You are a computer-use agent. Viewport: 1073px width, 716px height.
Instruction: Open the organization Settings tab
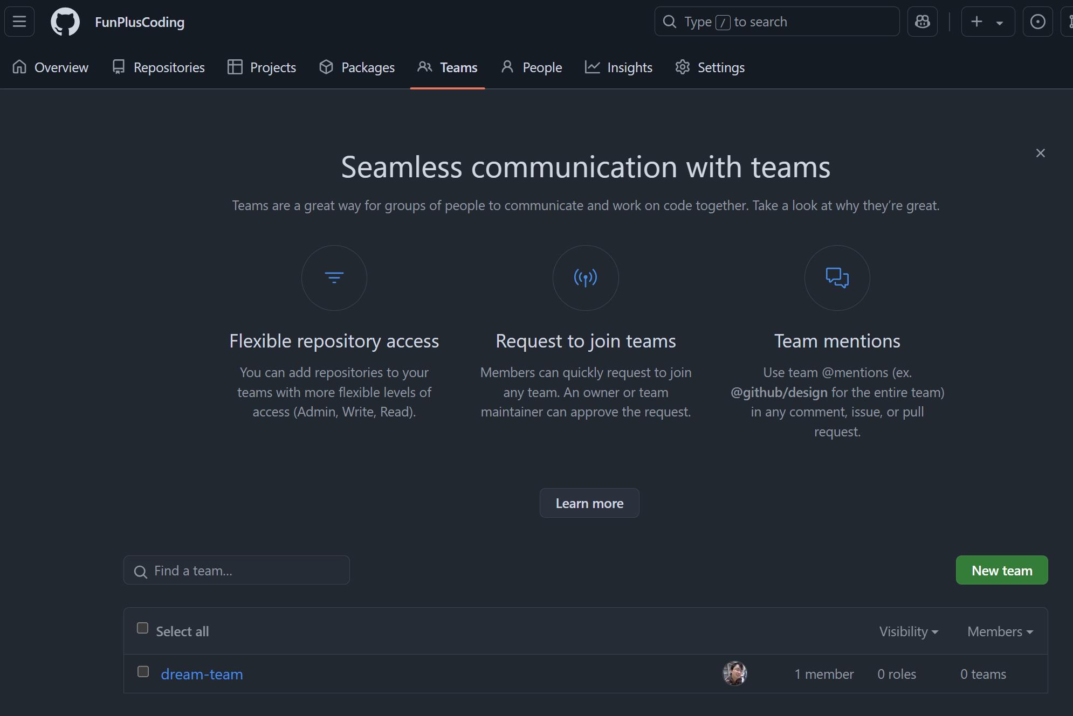(710, 67)
